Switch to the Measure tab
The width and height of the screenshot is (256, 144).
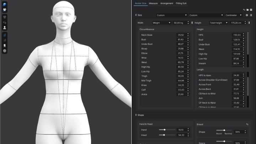pyautogui.click(x=153, y=3)
